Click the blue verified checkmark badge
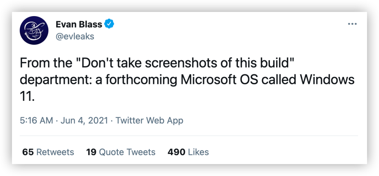The height and width of the screenshot is (176, 379). tap(110, 24)
